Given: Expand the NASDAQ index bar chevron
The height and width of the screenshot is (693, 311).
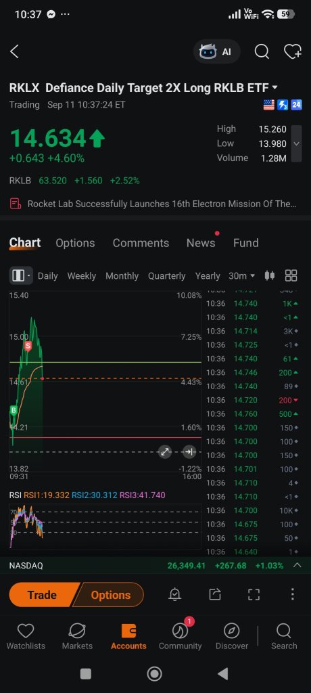Looking at the screenshot, I should 297,565.
